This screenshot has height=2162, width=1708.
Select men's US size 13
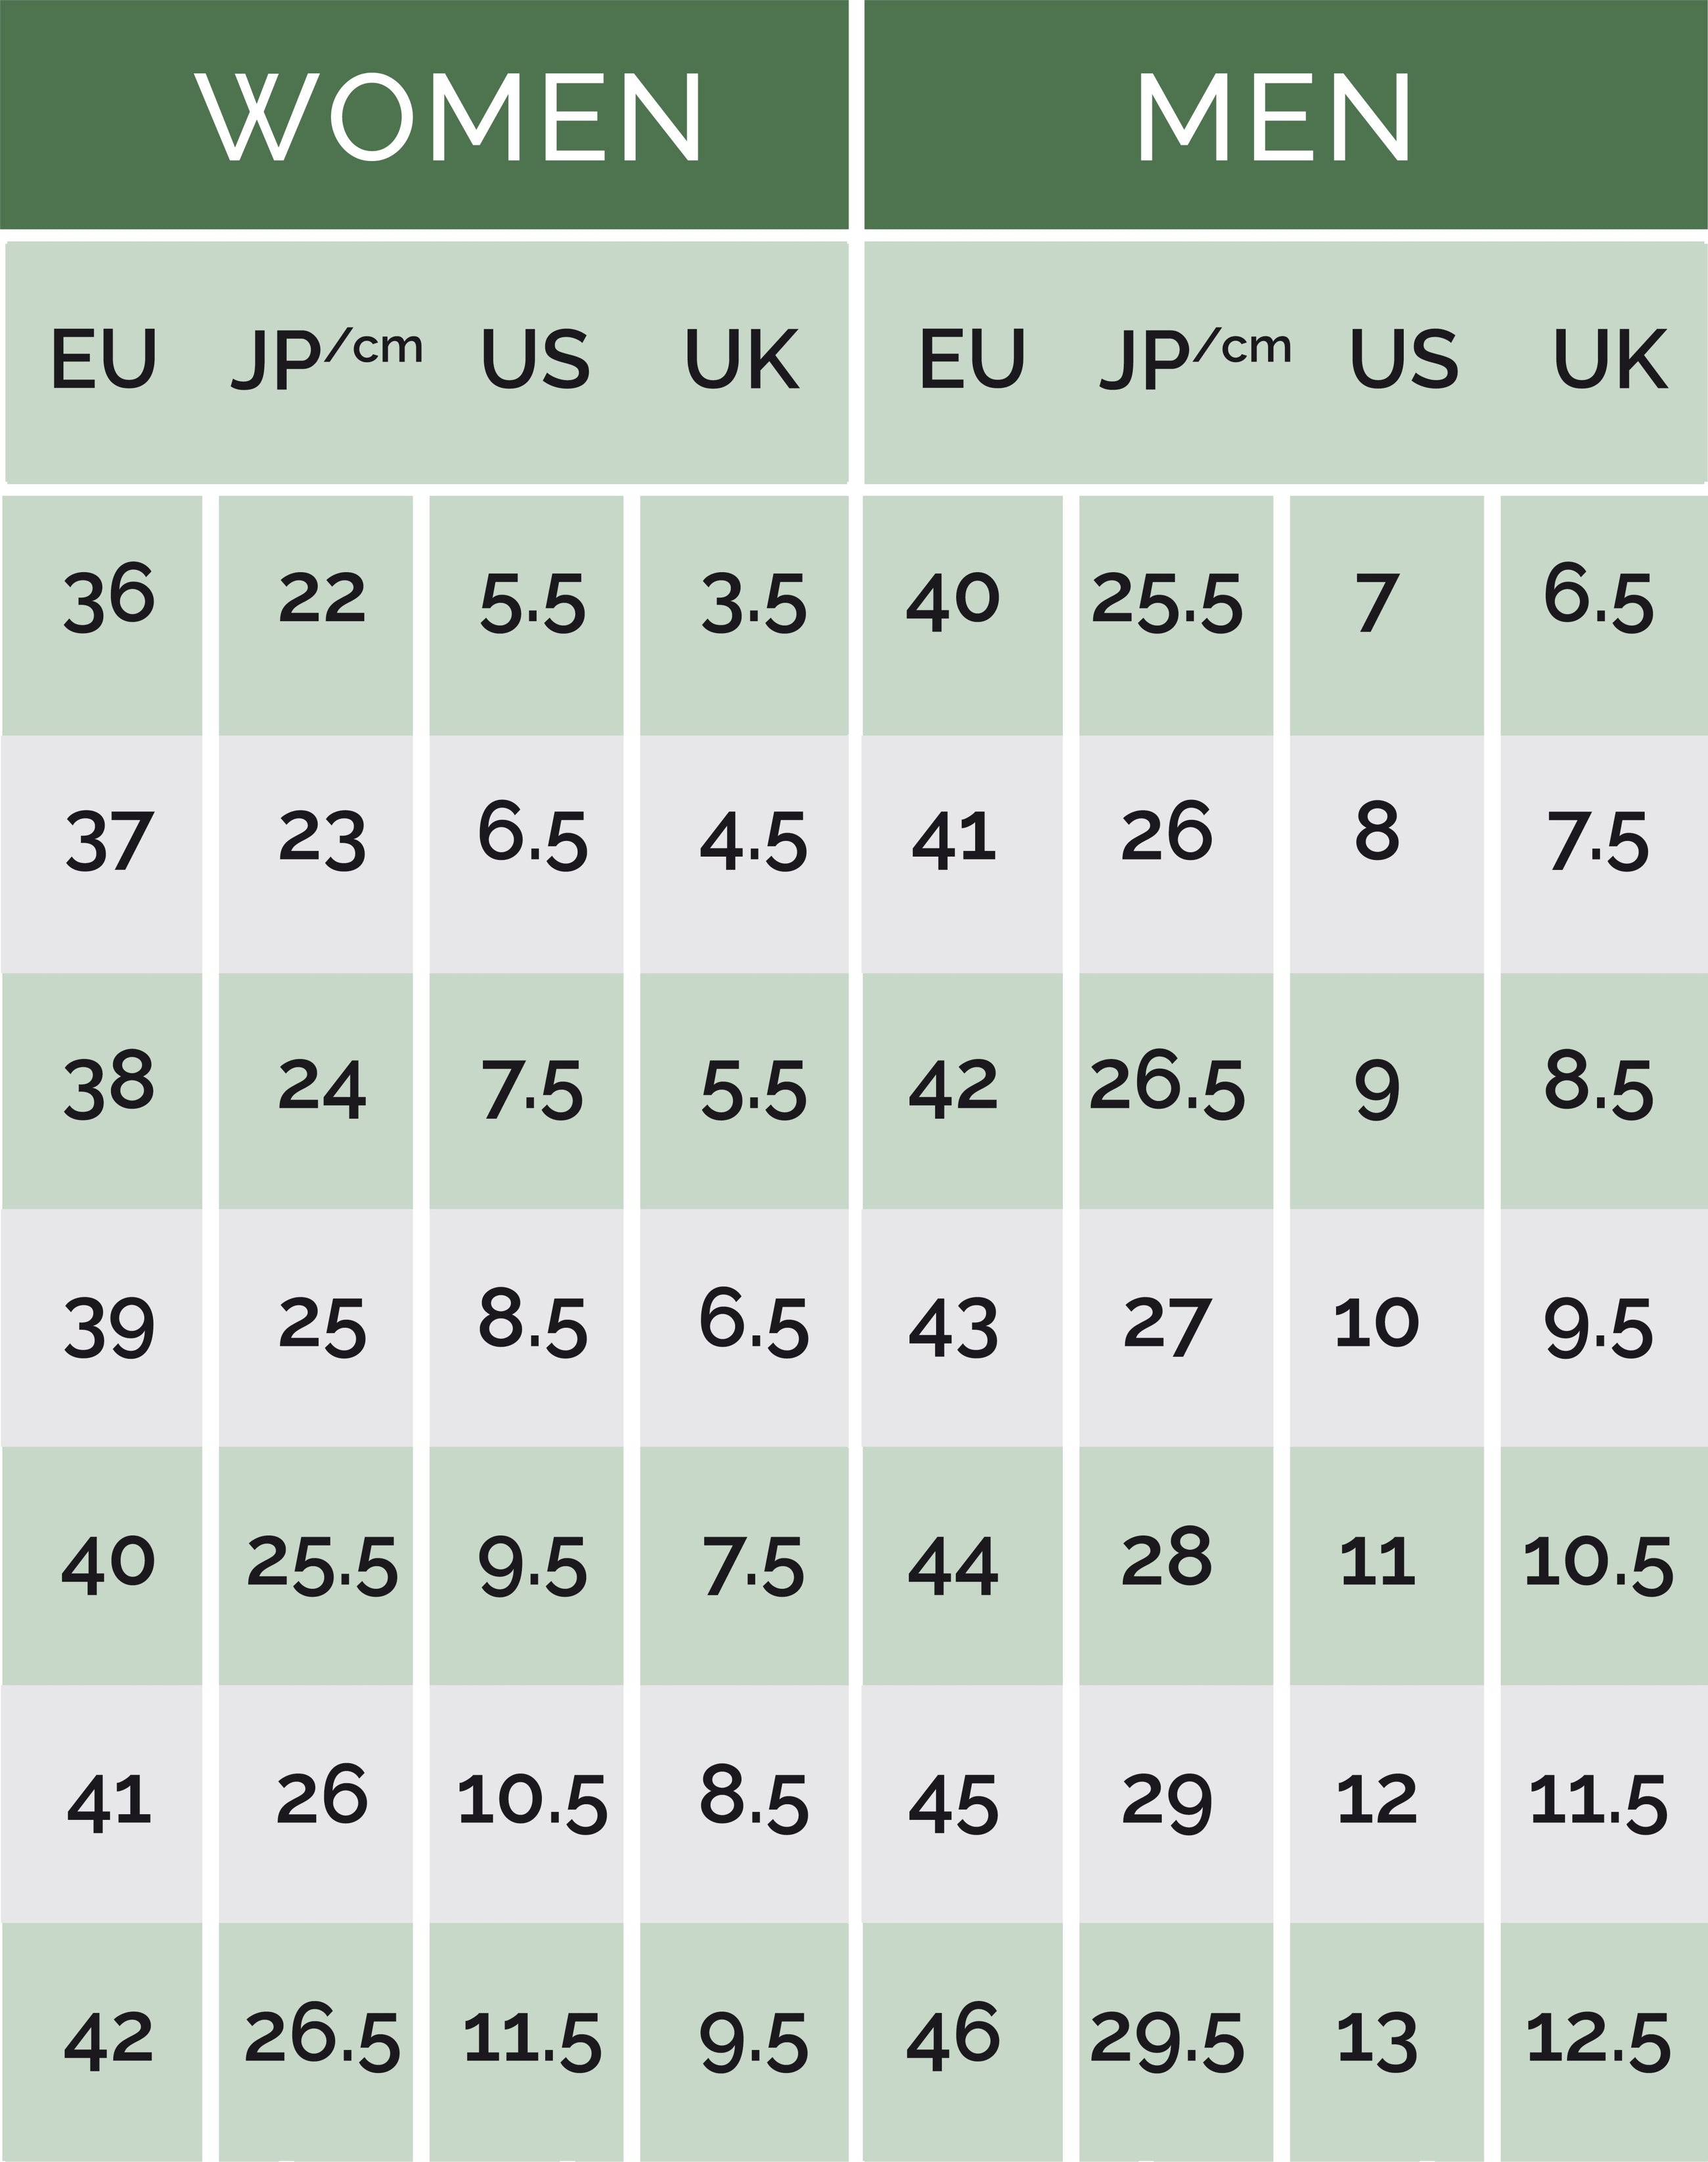pos(1376,2040)
